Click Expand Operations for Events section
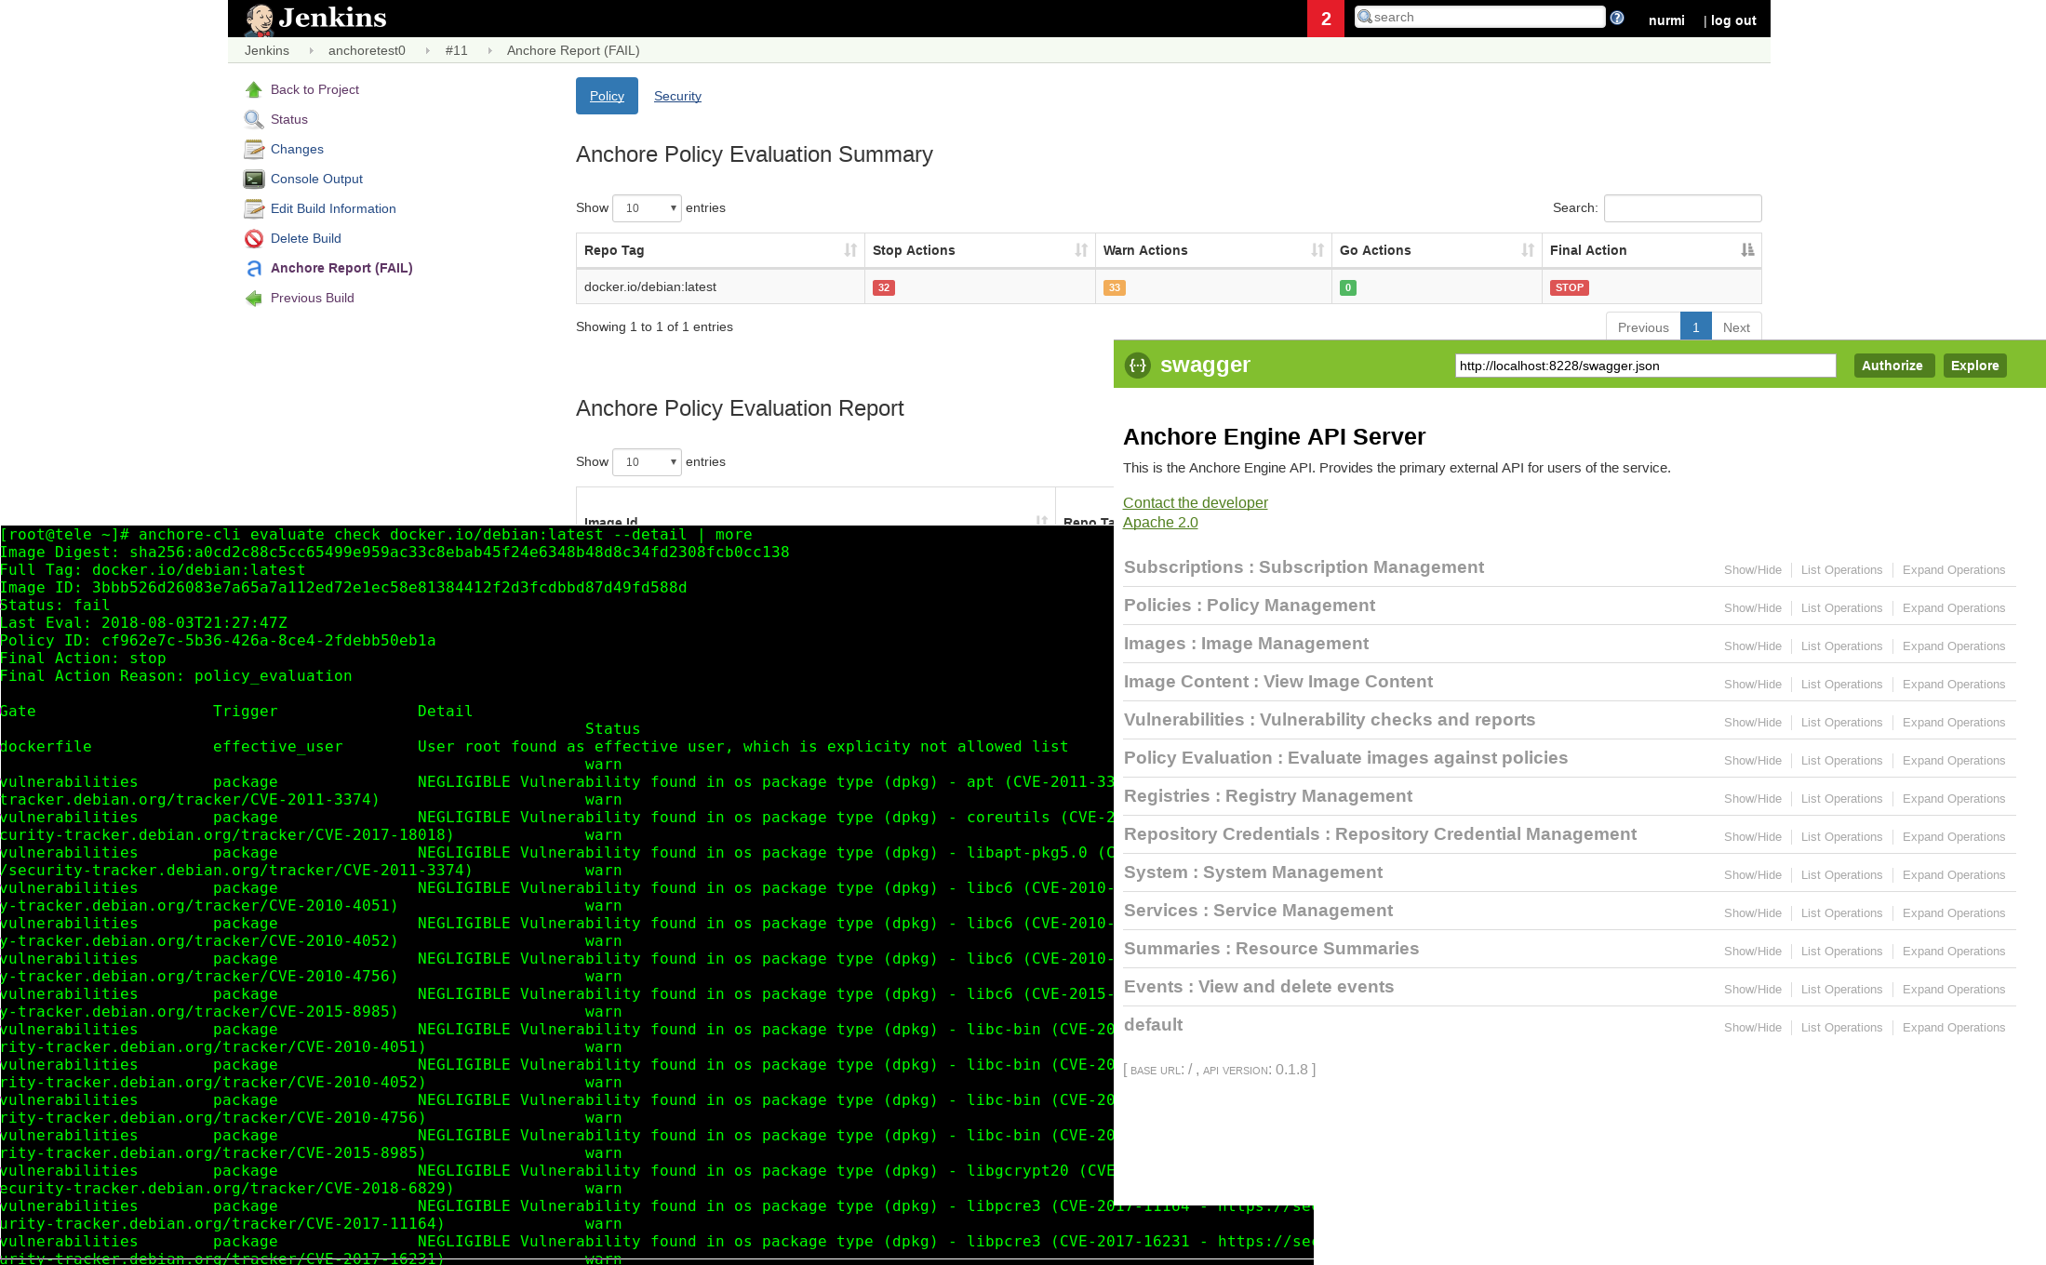 click(1954, 990)
